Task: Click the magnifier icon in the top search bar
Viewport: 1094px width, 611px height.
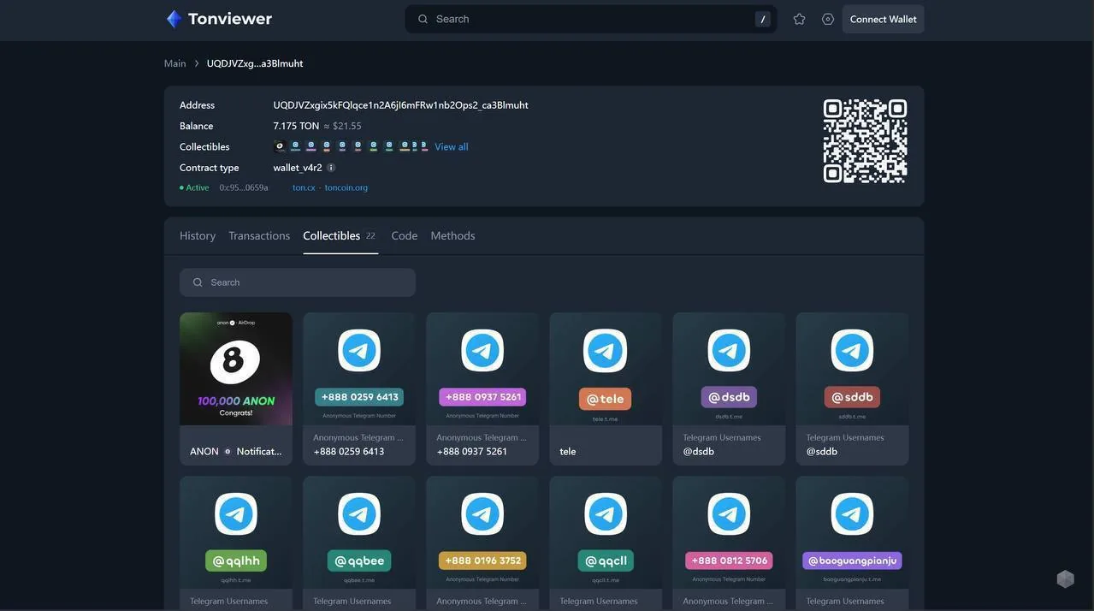Action: click(x=423, y=19)
